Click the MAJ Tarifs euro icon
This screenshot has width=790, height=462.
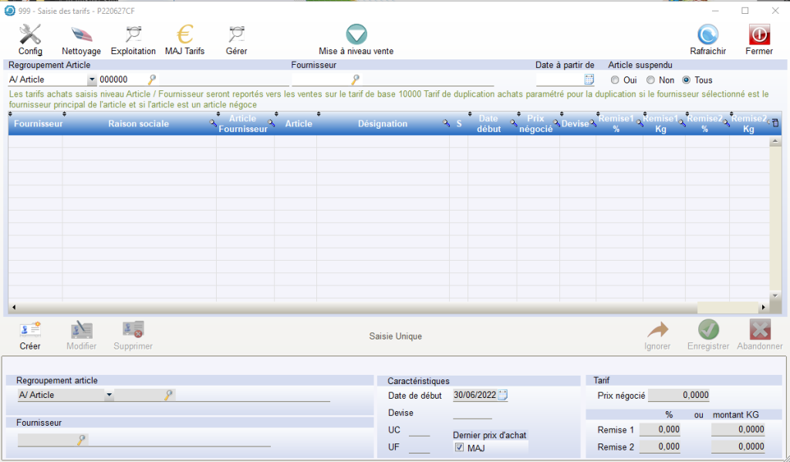[184, 35]
